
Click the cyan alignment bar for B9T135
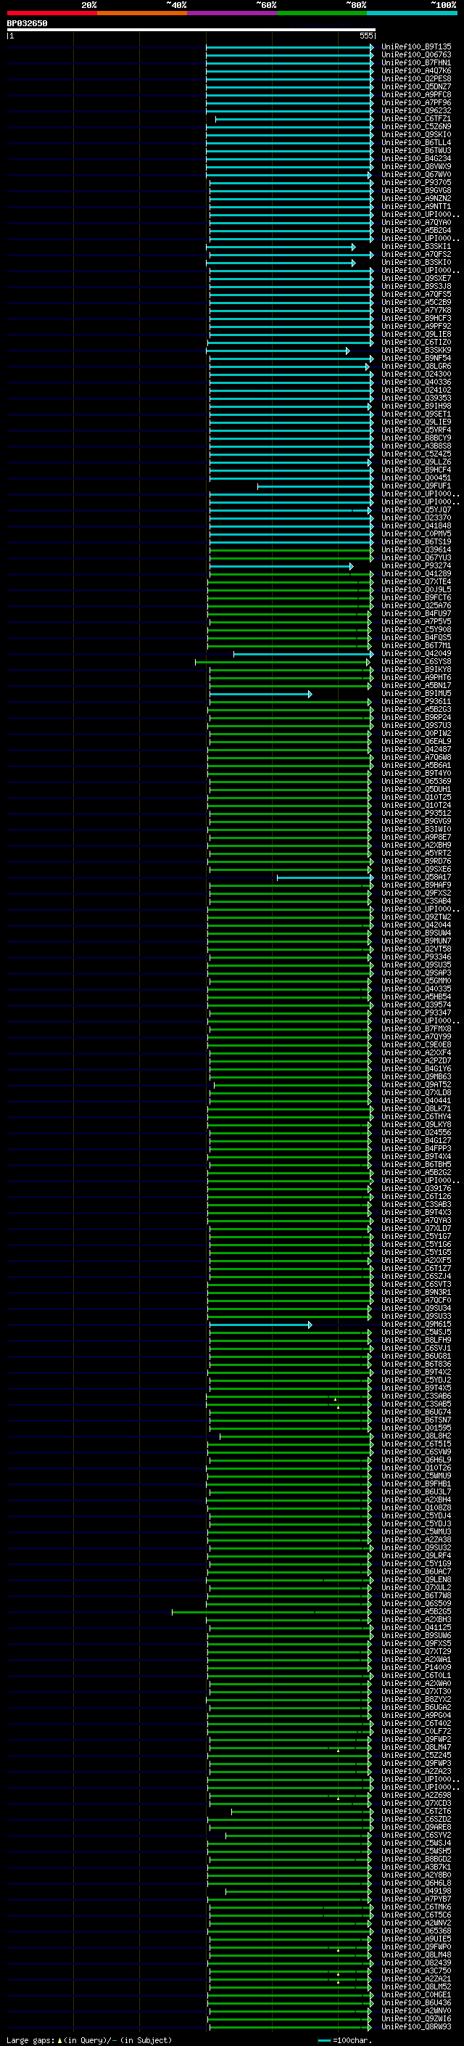(289, 47)
